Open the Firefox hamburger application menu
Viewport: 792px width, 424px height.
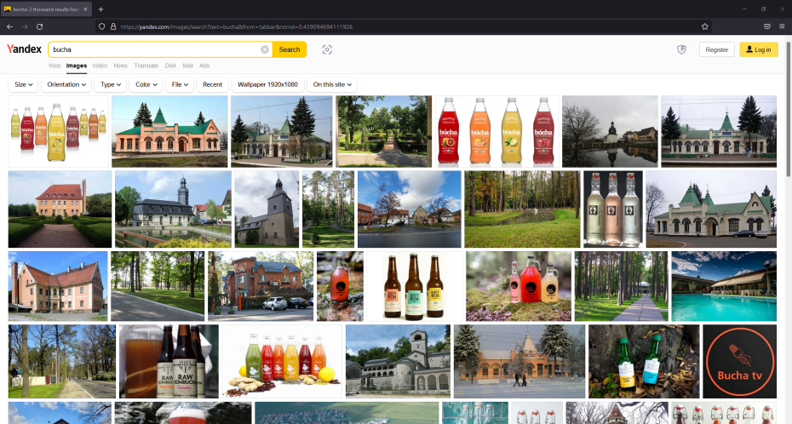coord(782,26)
